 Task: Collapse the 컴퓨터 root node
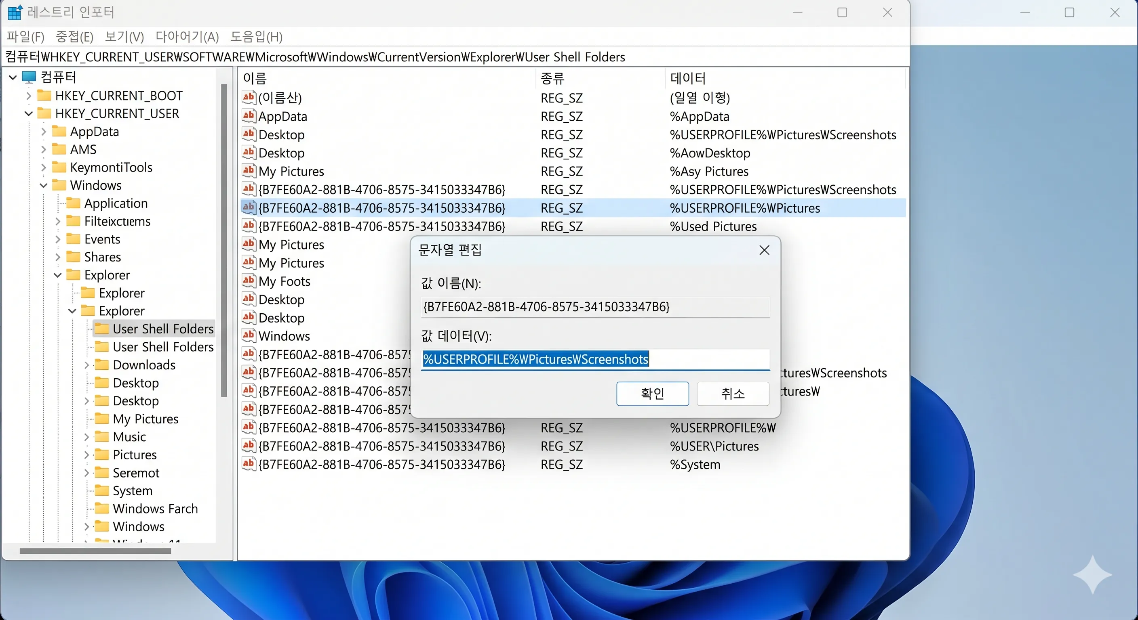13,77
